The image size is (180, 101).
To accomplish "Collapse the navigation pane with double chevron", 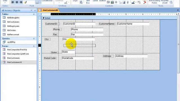I will click(35, 10).
